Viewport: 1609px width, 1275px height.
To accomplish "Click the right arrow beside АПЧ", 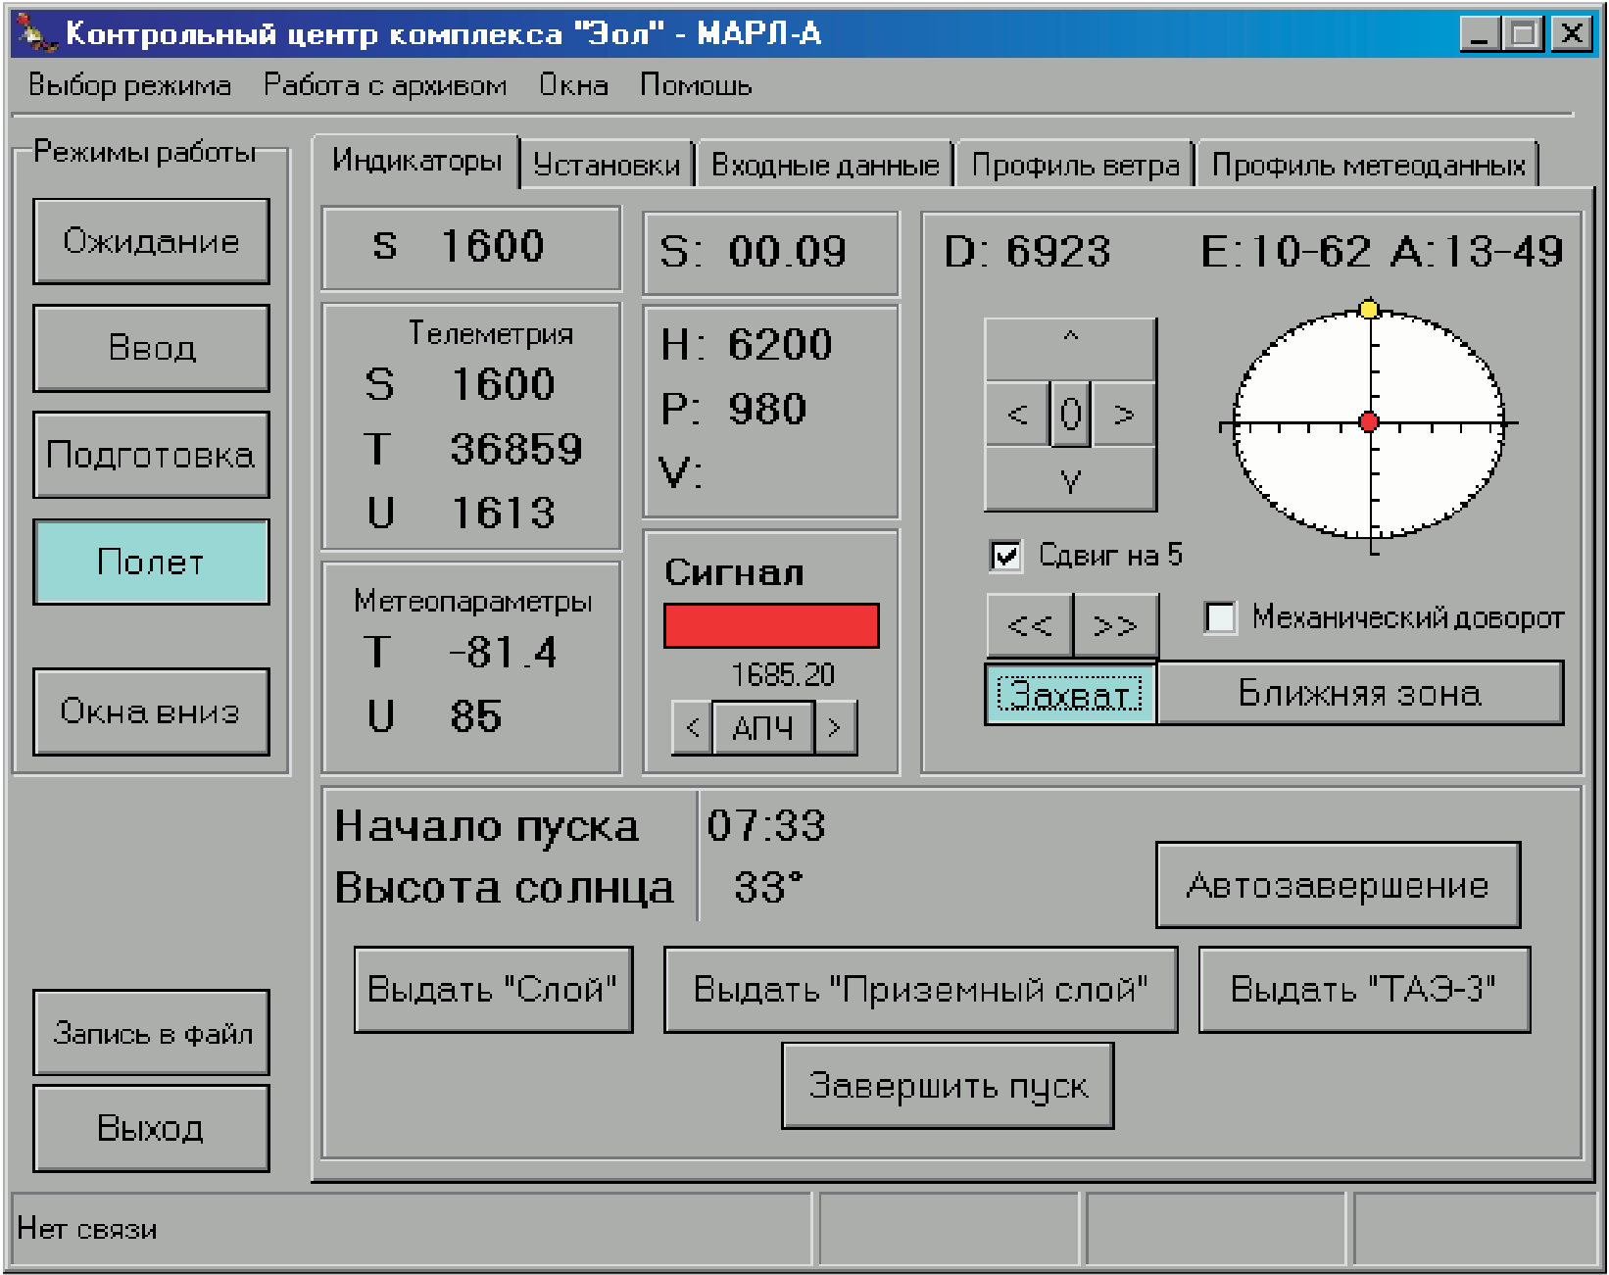I will (835, 728).
